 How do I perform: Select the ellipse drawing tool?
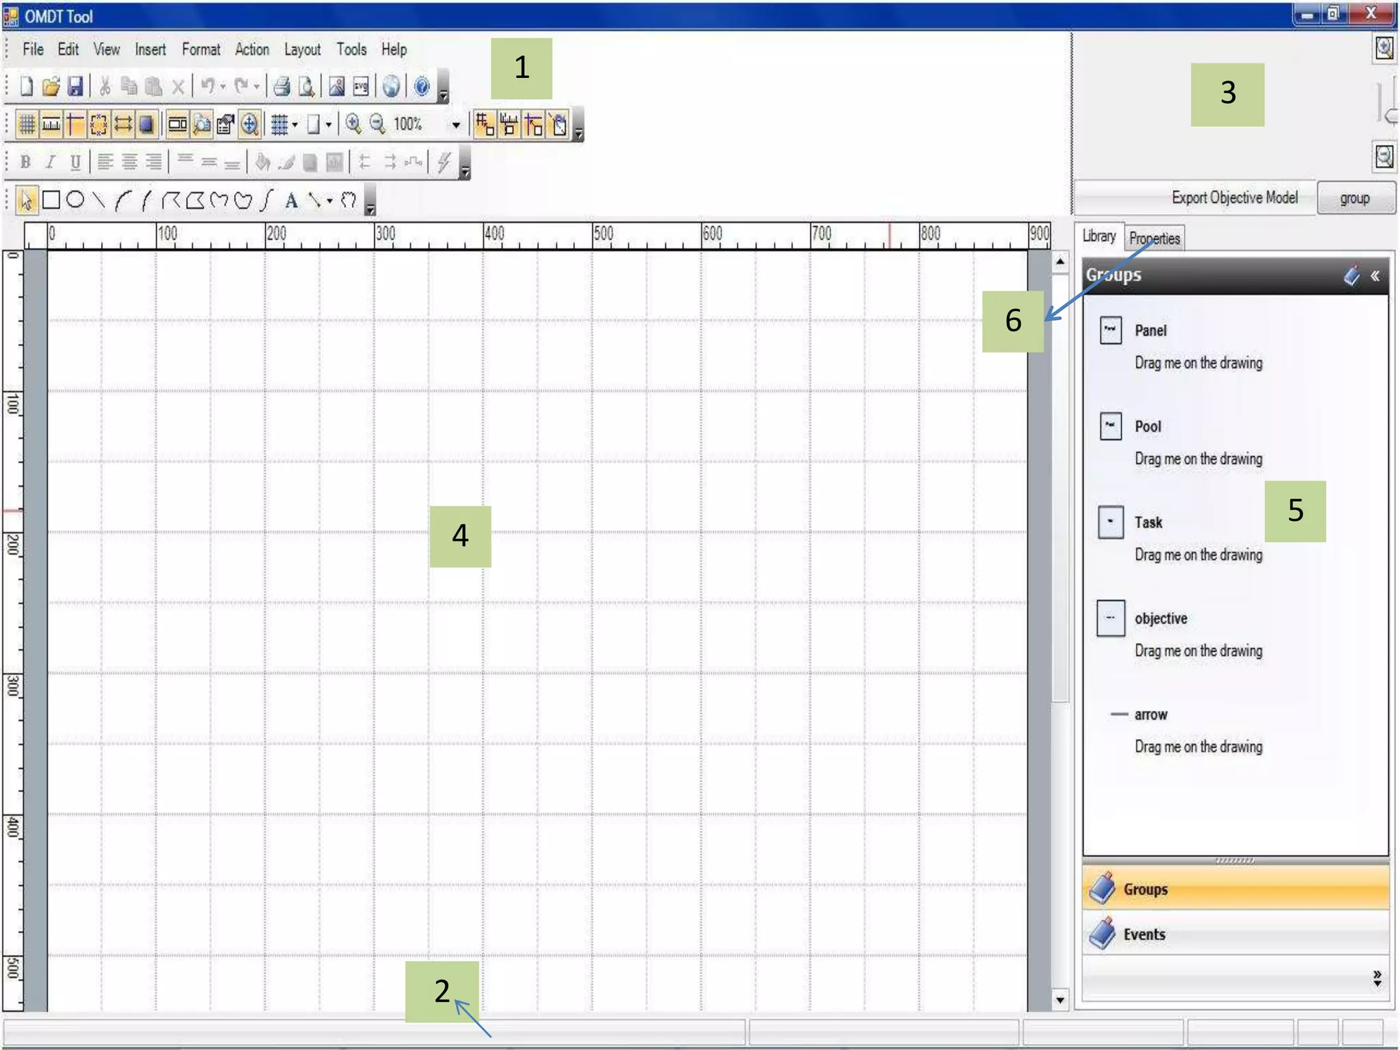coord(76,200)
